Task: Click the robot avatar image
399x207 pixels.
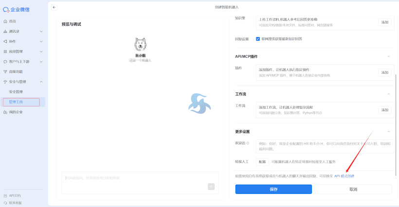Action: coord(140,44)
